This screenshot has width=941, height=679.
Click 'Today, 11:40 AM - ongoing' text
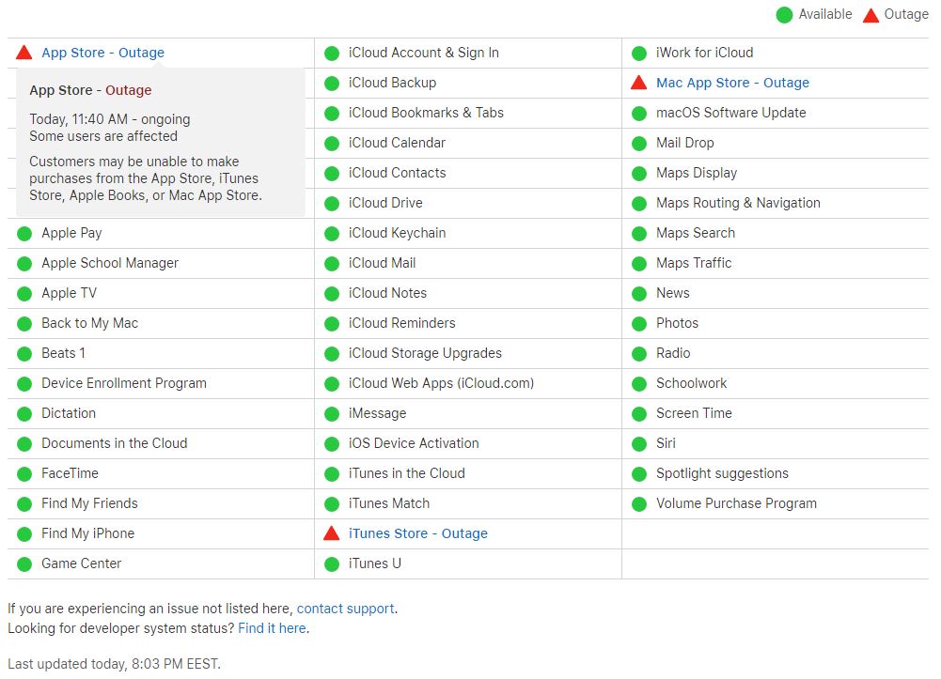[110, 119]
